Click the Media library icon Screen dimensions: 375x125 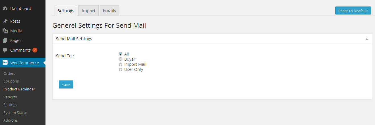pos(5,31)
